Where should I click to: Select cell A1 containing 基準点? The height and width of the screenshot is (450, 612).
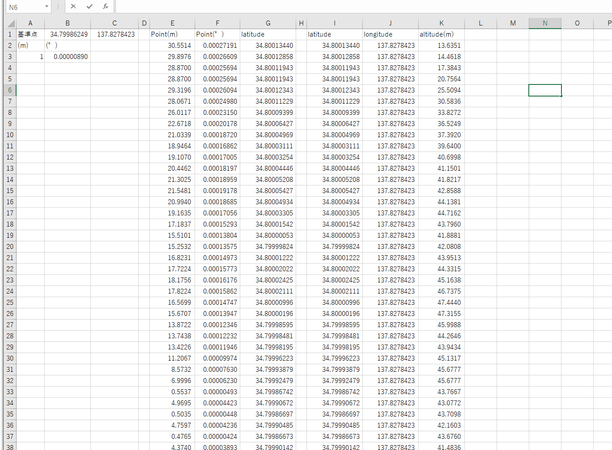click(30, 34)
